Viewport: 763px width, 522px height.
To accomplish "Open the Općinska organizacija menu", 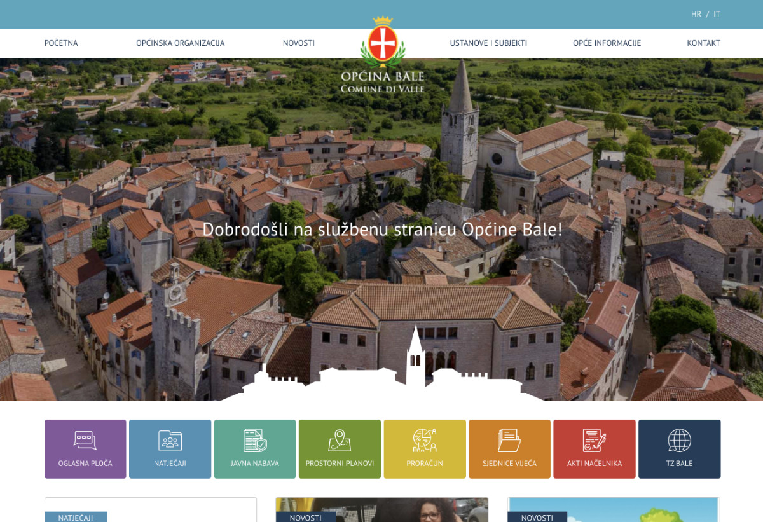I will pos(181,43).
